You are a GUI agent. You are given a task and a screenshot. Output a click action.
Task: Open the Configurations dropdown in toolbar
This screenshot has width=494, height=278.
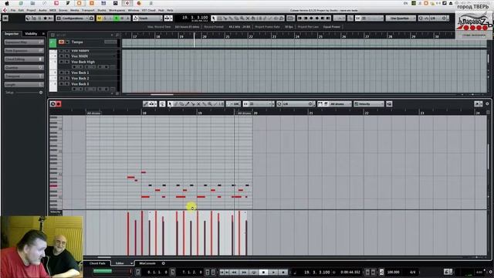pos(75,19)
